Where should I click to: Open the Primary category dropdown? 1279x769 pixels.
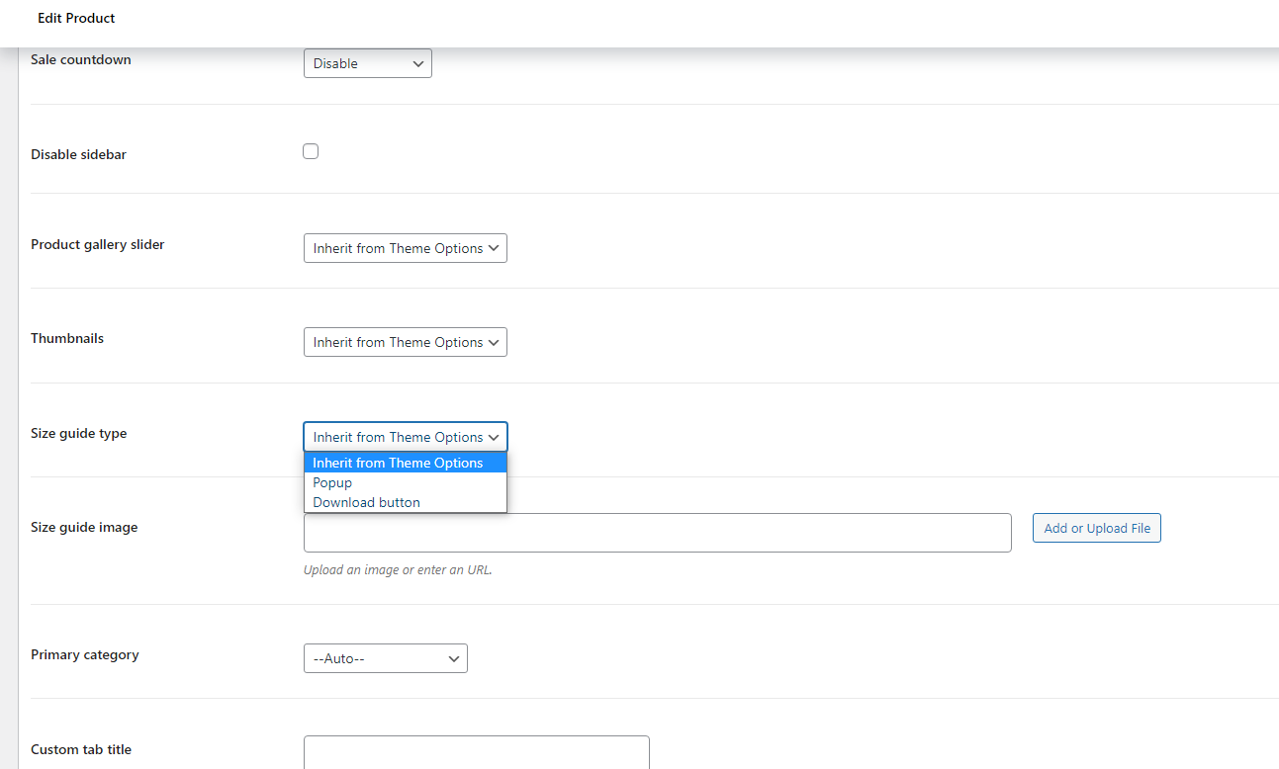[x=385, y=658]
